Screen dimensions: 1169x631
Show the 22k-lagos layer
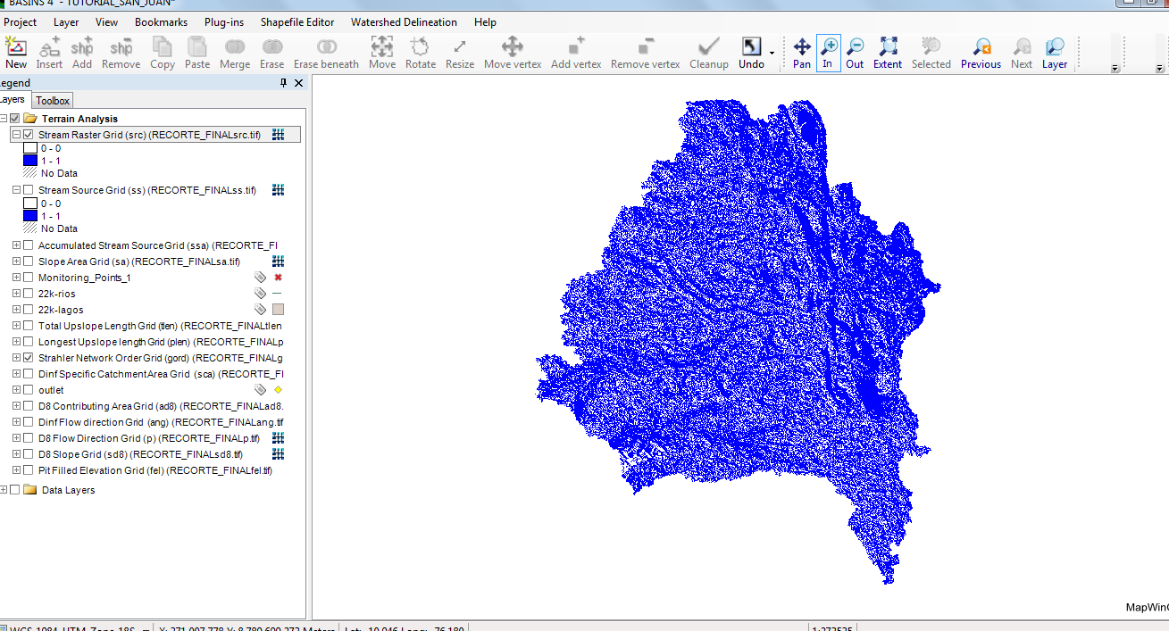pos(29,310)
